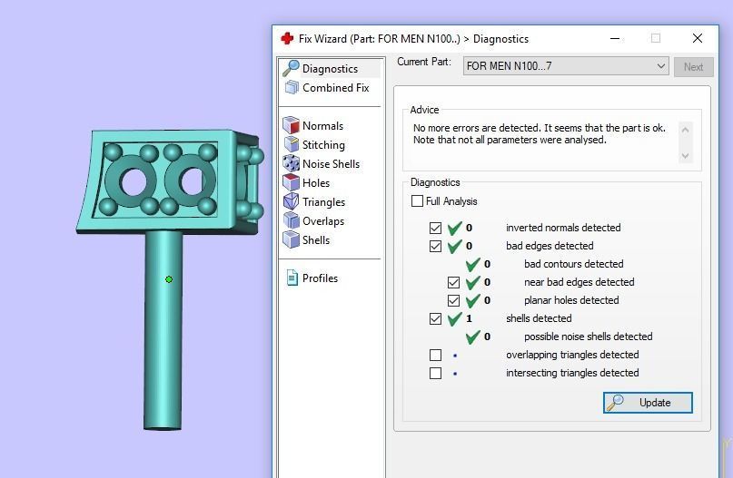Click the Shells cube icon
The image size is (733, 478).
[292, 240]
